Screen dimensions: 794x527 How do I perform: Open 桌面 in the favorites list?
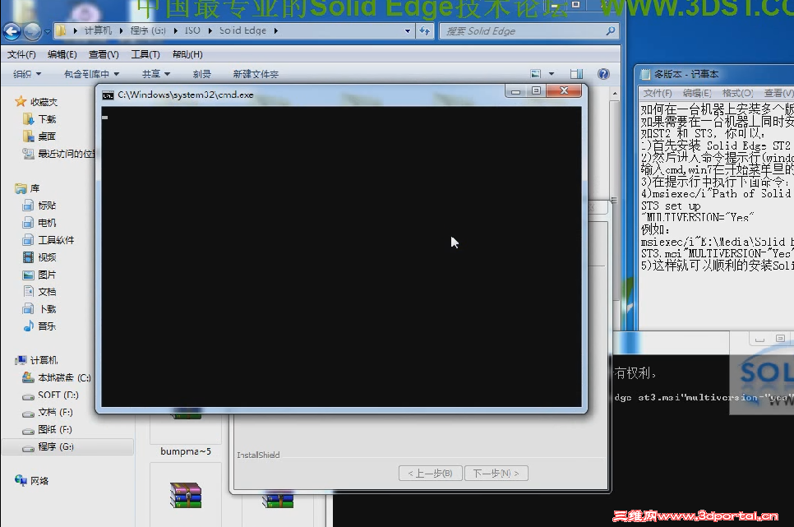click(x=39, y=136)
